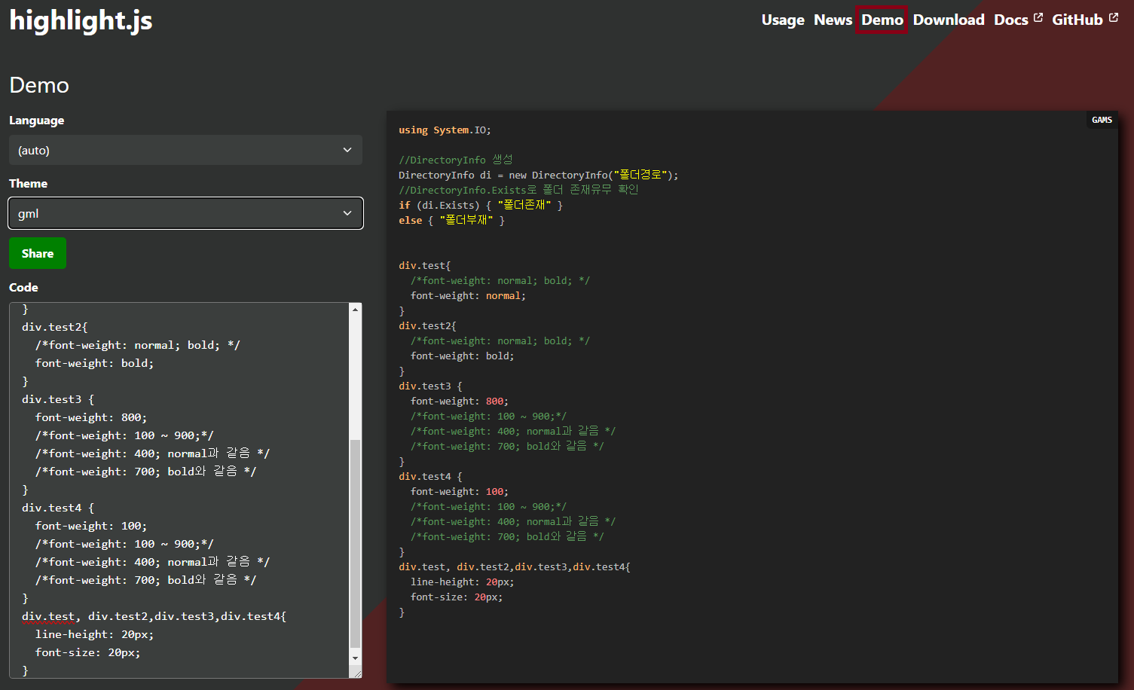Click the Code area scroll-down arrow

coord(355,658)
